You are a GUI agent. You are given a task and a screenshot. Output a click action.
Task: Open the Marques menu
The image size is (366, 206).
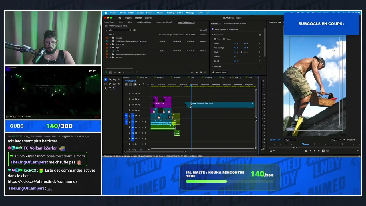coord(161,13)
